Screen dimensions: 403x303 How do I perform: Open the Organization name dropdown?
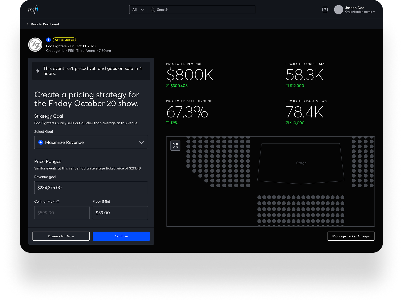(360, 12)
